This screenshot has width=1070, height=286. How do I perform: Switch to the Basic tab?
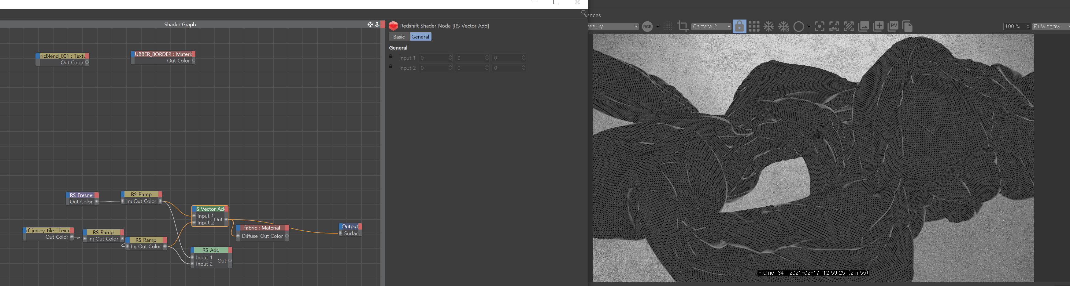[399, 37]
